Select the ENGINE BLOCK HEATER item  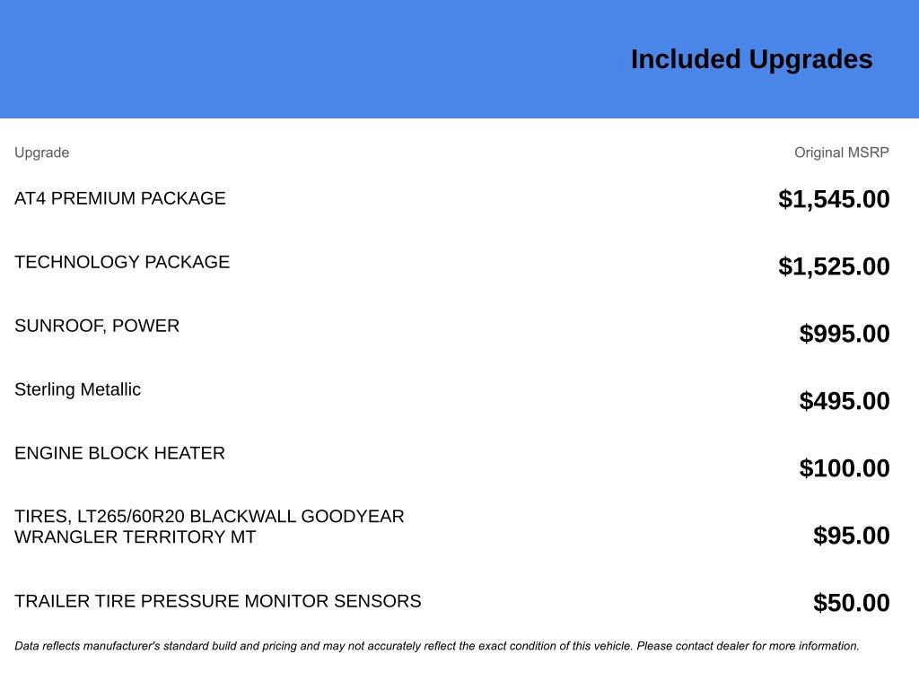coord(119,453)
